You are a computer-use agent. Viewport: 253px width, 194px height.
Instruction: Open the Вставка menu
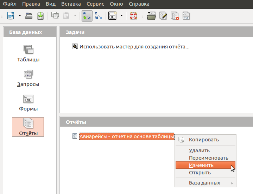[71, 4]
